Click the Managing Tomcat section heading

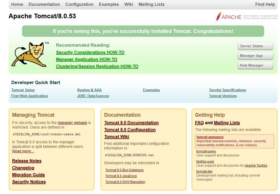click(x=33, y=115)
